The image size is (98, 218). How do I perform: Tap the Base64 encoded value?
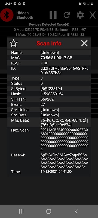pos(64,161)
